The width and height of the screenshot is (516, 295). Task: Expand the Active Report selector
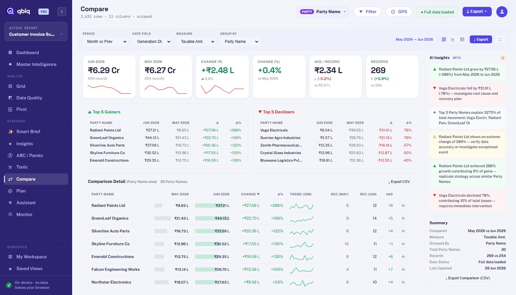pos(36,31)
